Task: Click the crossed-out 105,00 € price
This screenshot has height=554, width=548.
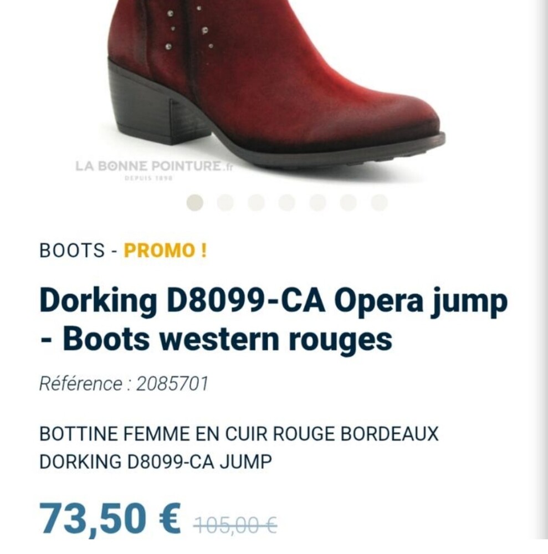Action: 235,525
